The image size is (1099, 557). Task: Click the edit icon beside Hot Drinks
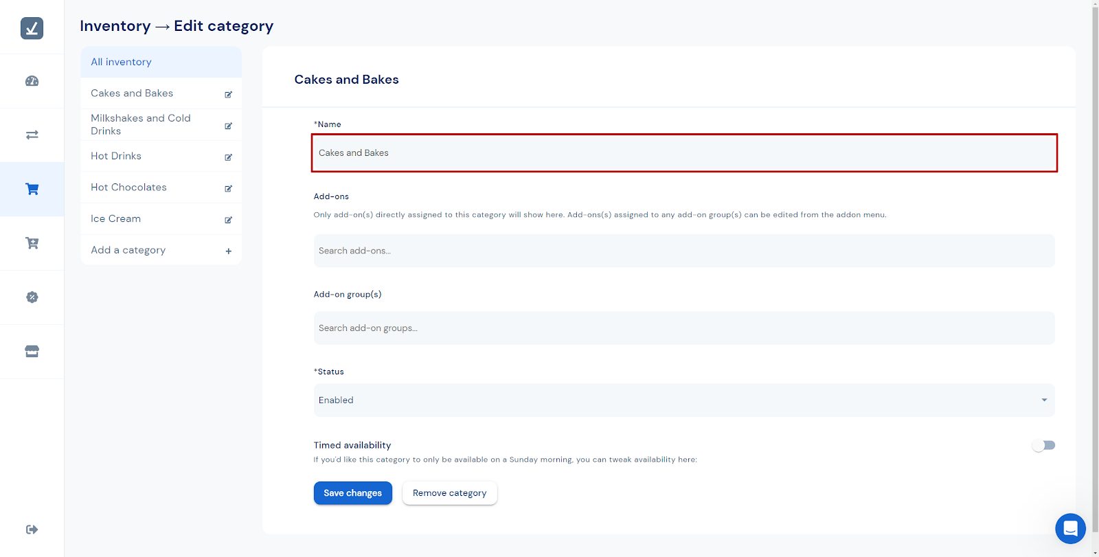[229, 157]
